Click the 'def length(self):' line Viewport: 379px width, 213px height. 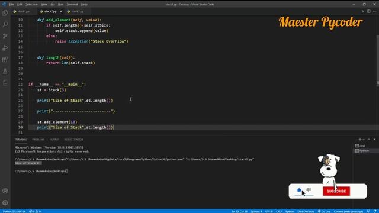pos(56,57)
